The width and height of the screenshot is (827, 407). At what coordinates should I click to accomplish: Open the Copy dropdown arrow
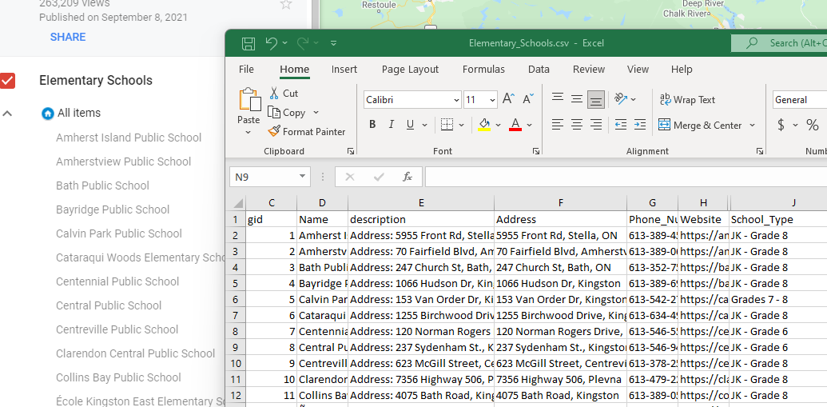pos(316,113)
